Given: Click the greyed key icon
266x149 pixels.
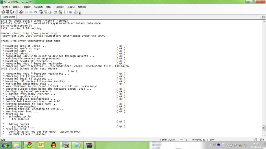Looking at the screenshot, I should point(64,12).
